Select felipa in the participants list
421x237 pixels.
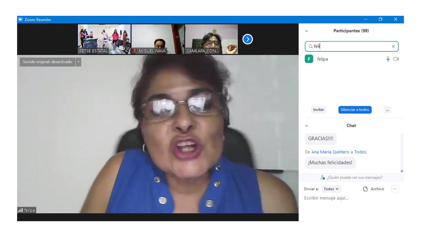click(x=352, y=59)
